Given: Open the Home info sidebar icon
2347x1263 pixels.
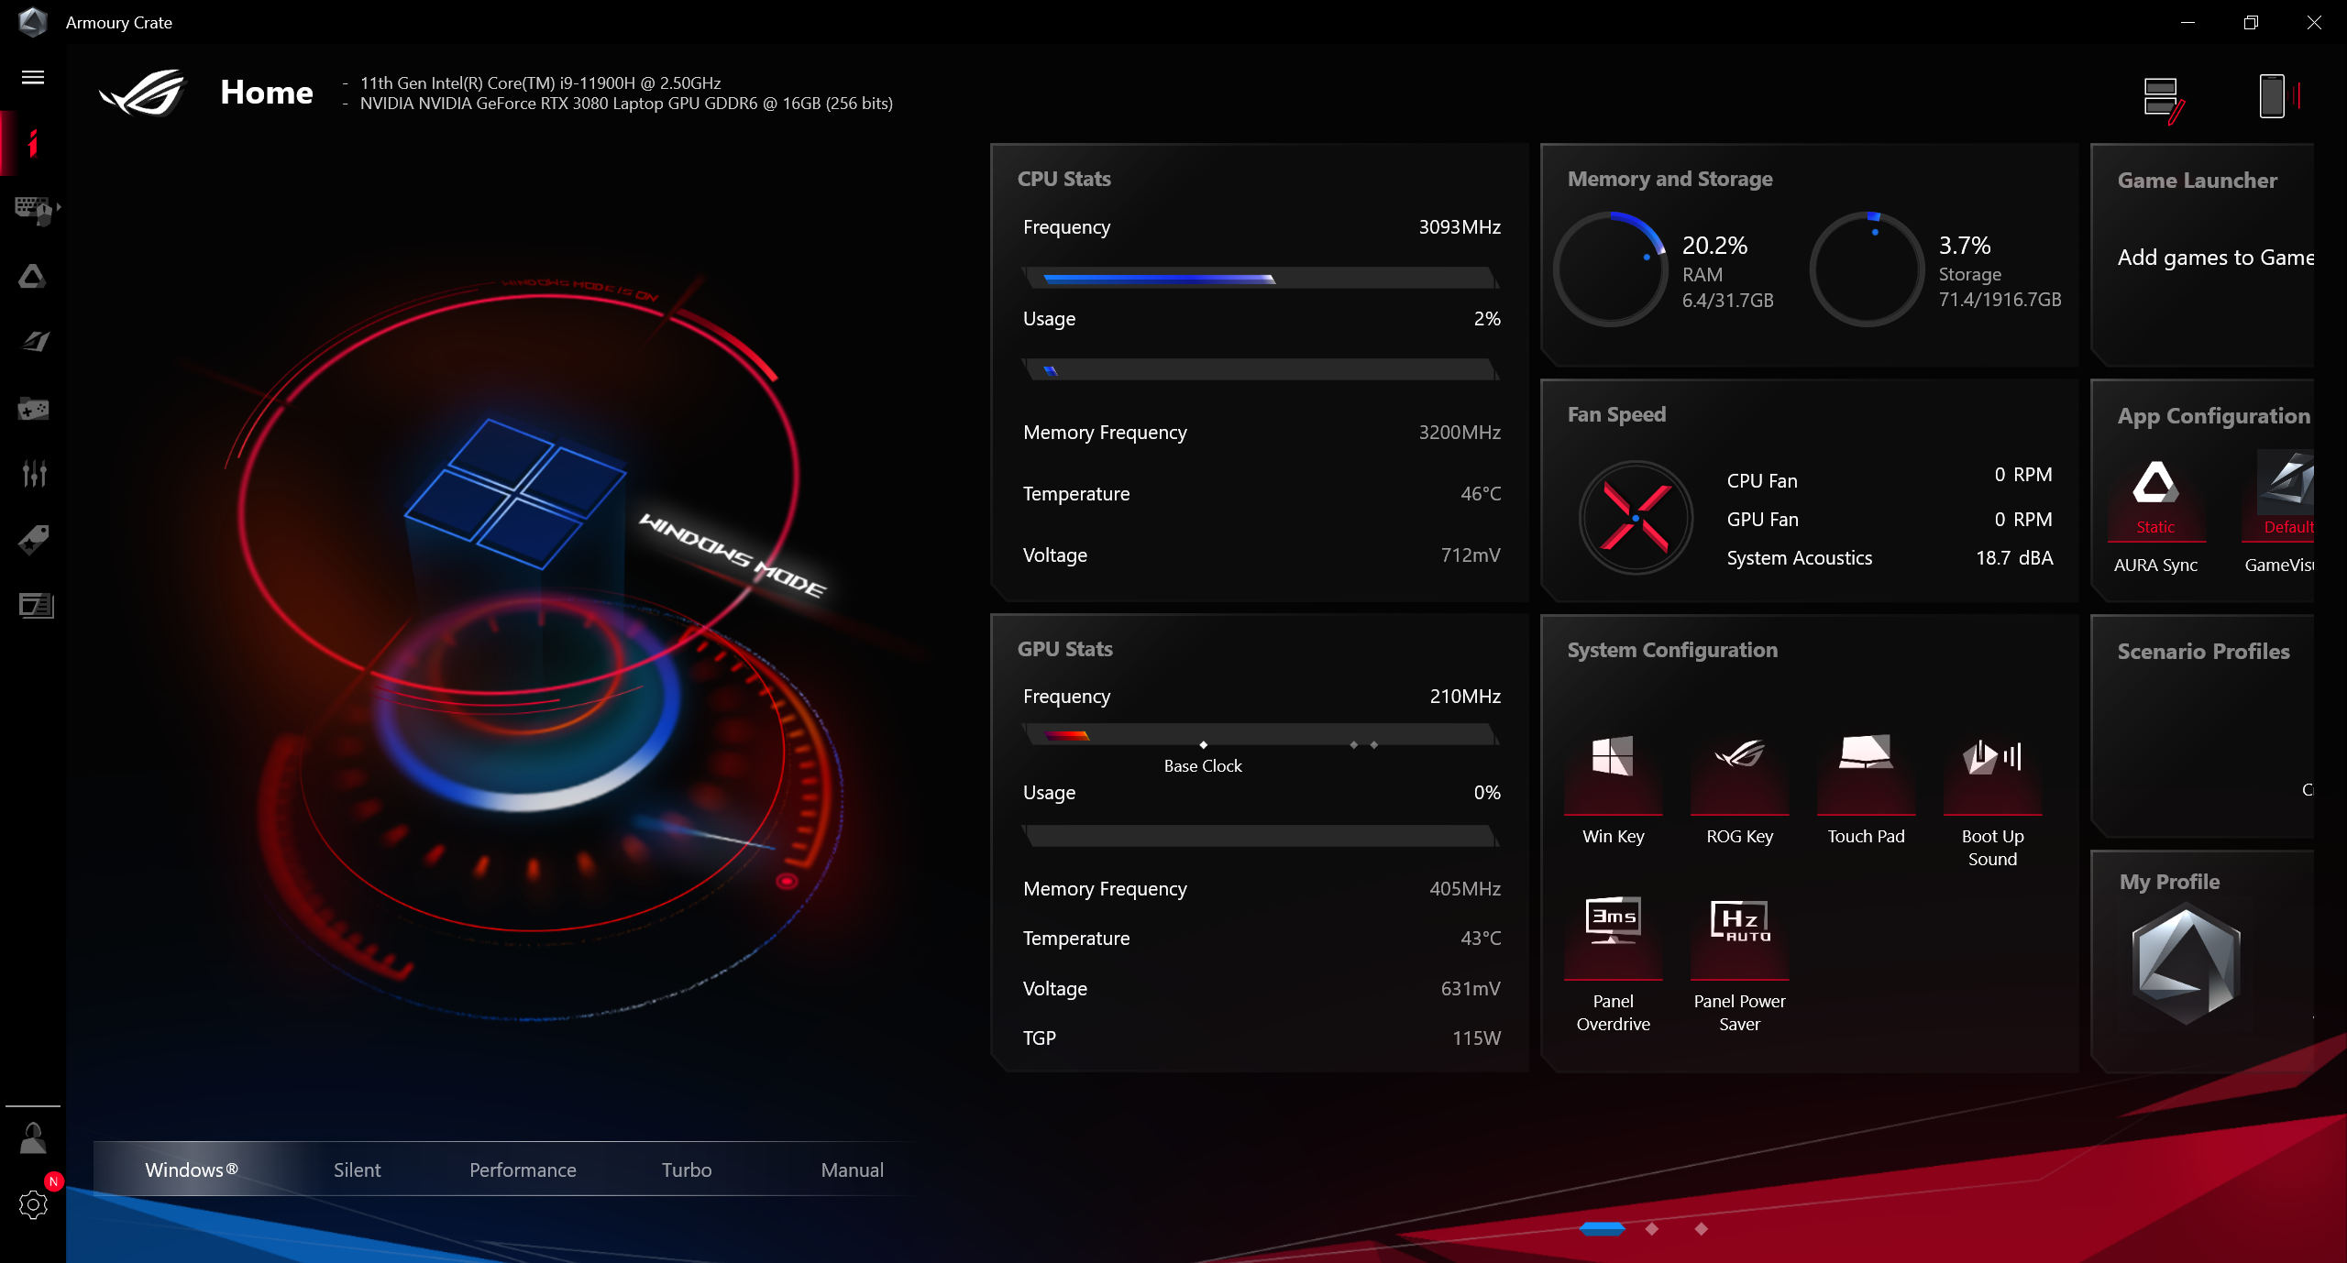Looking at the screenshot, I should (33, 144).
